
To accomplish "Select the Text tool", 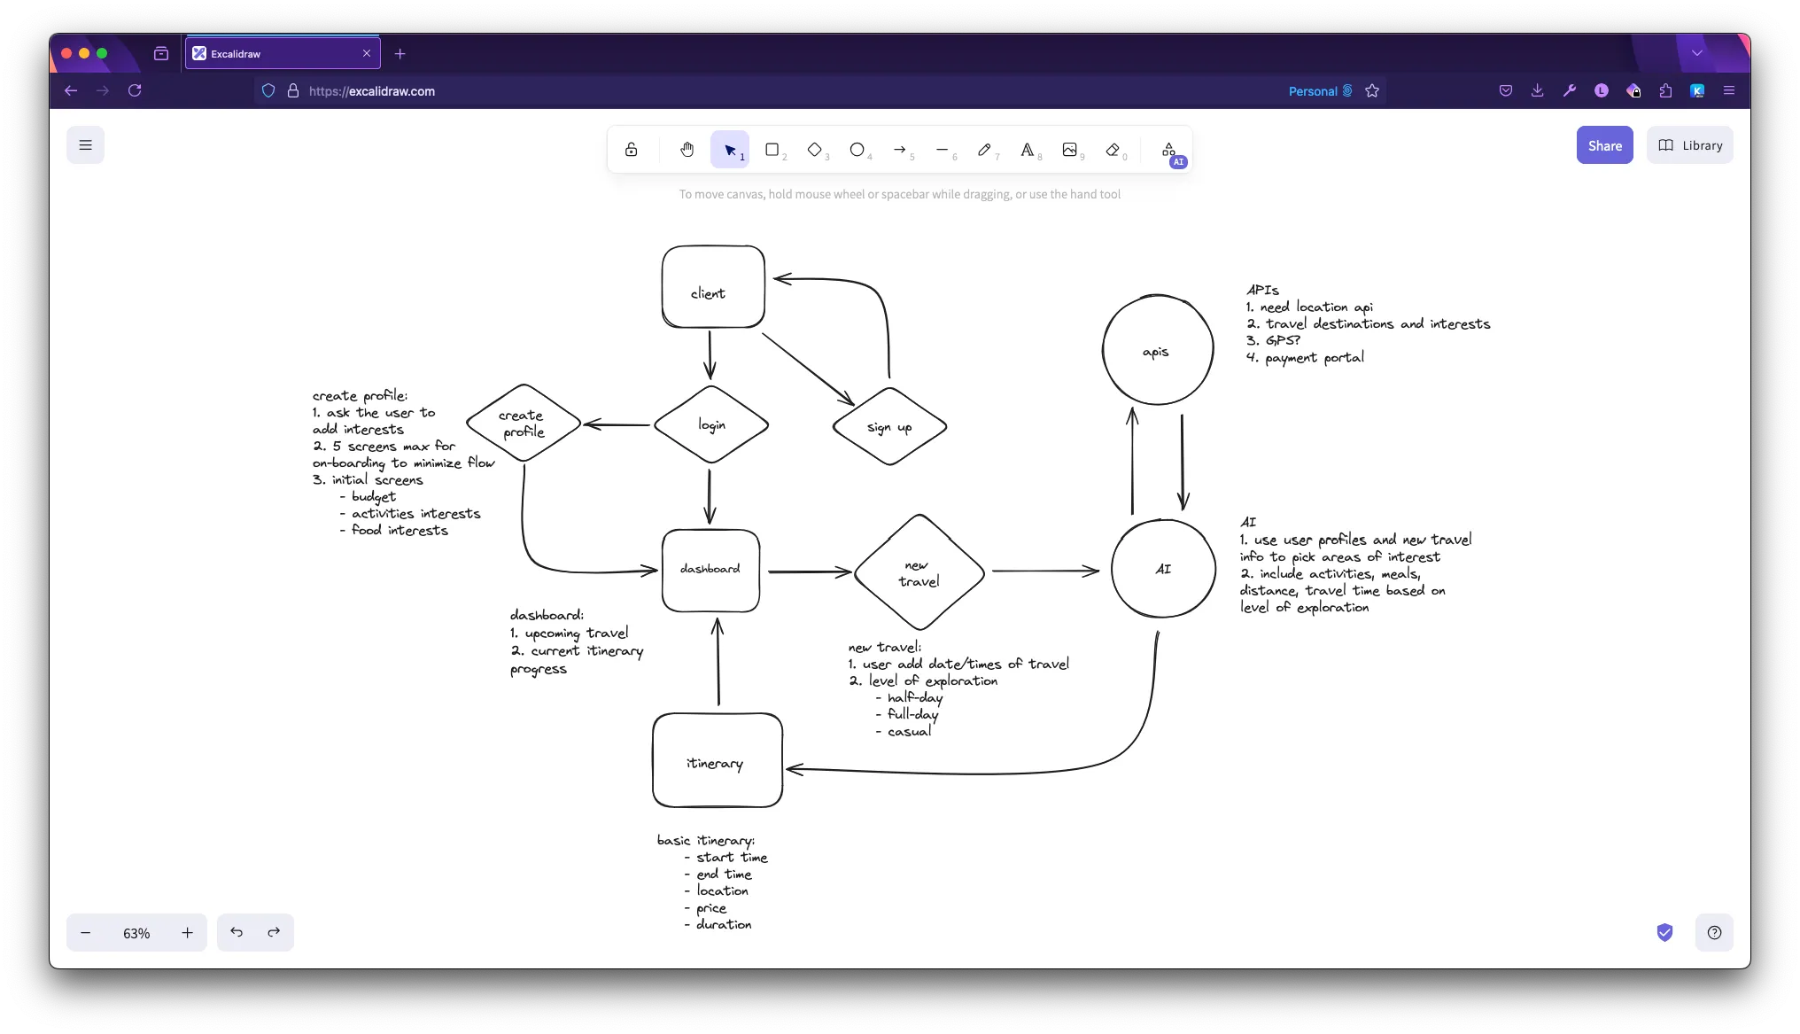I will 1028,149.
